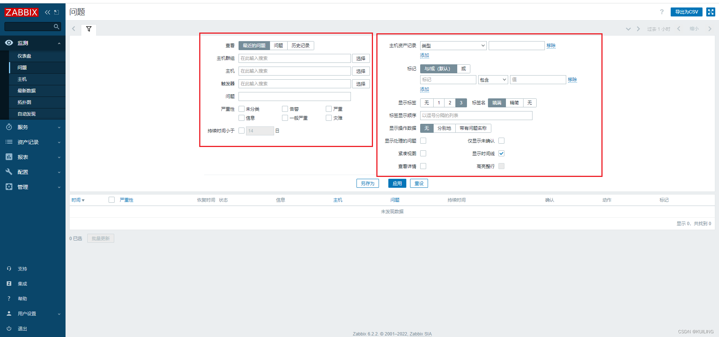Set 显示标签 count to 1

click(x=439, y=103)
